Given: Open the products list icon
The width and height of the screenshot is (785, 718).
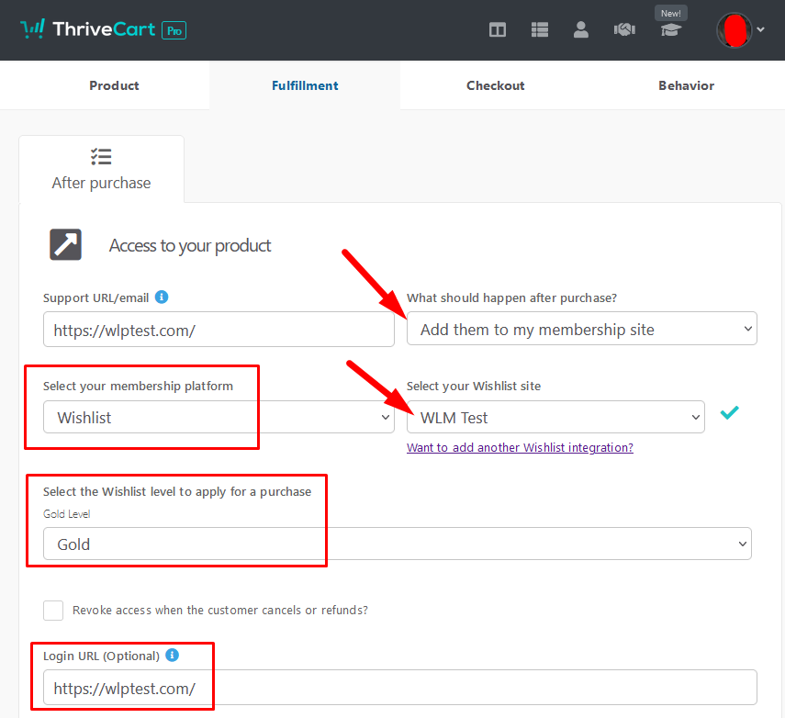Looking at the screenshot, I should (x=539, y=30).
